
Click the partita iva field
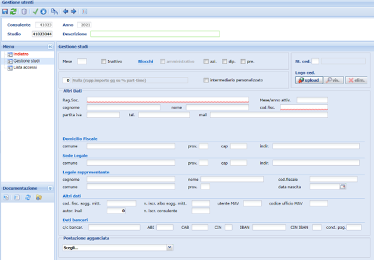pyautogui.click(x=103, y=115)
